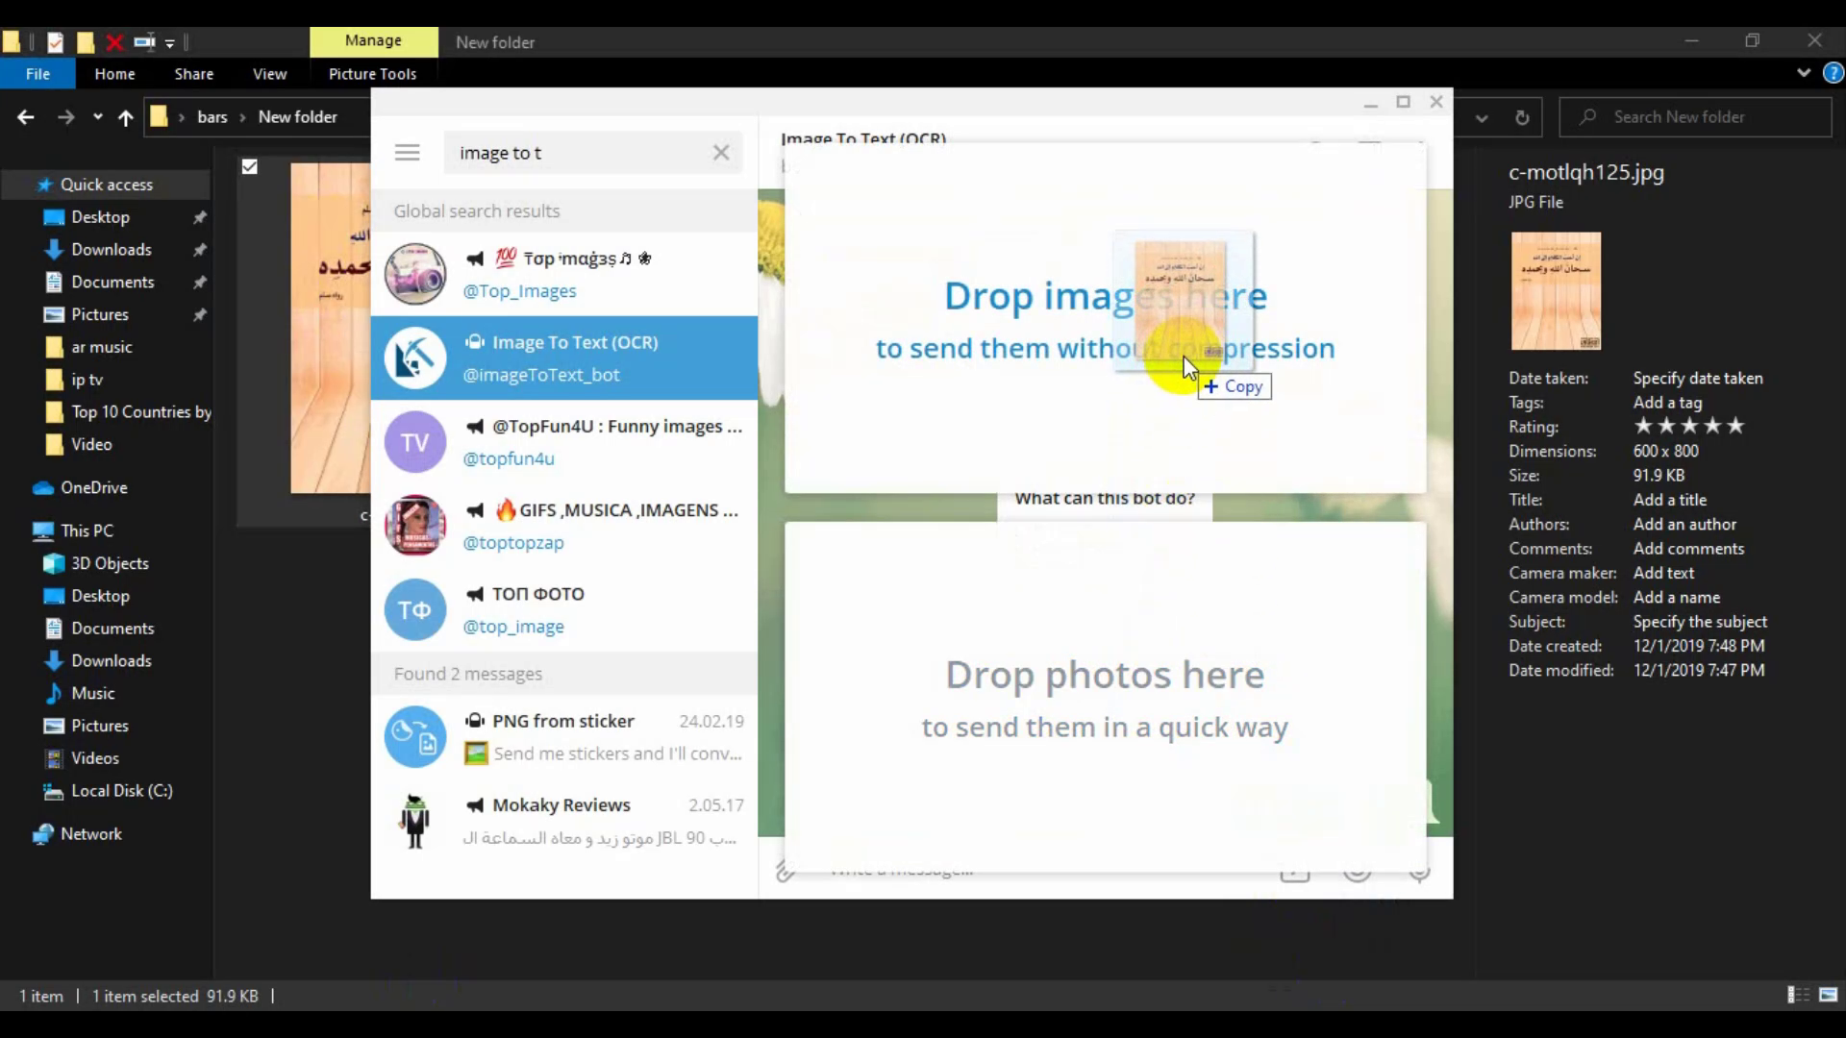Open the Home ribbon tab
The width and height of the screenshot is (1846, 1038).
coord(115,72)
